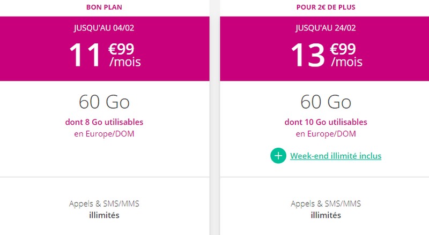This screenshot has width=429, height=235.
Task: Click the JUSQU'AU 04/02 date text
Action: [104, 27]
